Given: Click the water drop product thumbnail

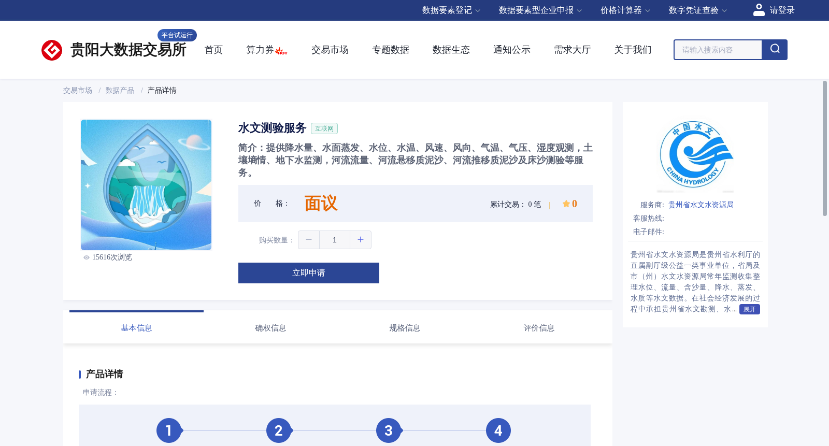Looking at the screenshot, I should point(146,185).
